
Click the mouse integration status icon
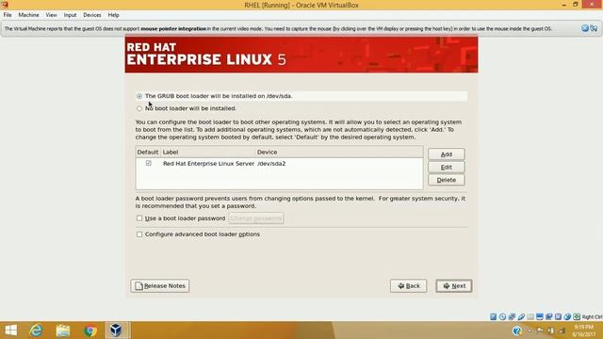click(x=567, y=316)
